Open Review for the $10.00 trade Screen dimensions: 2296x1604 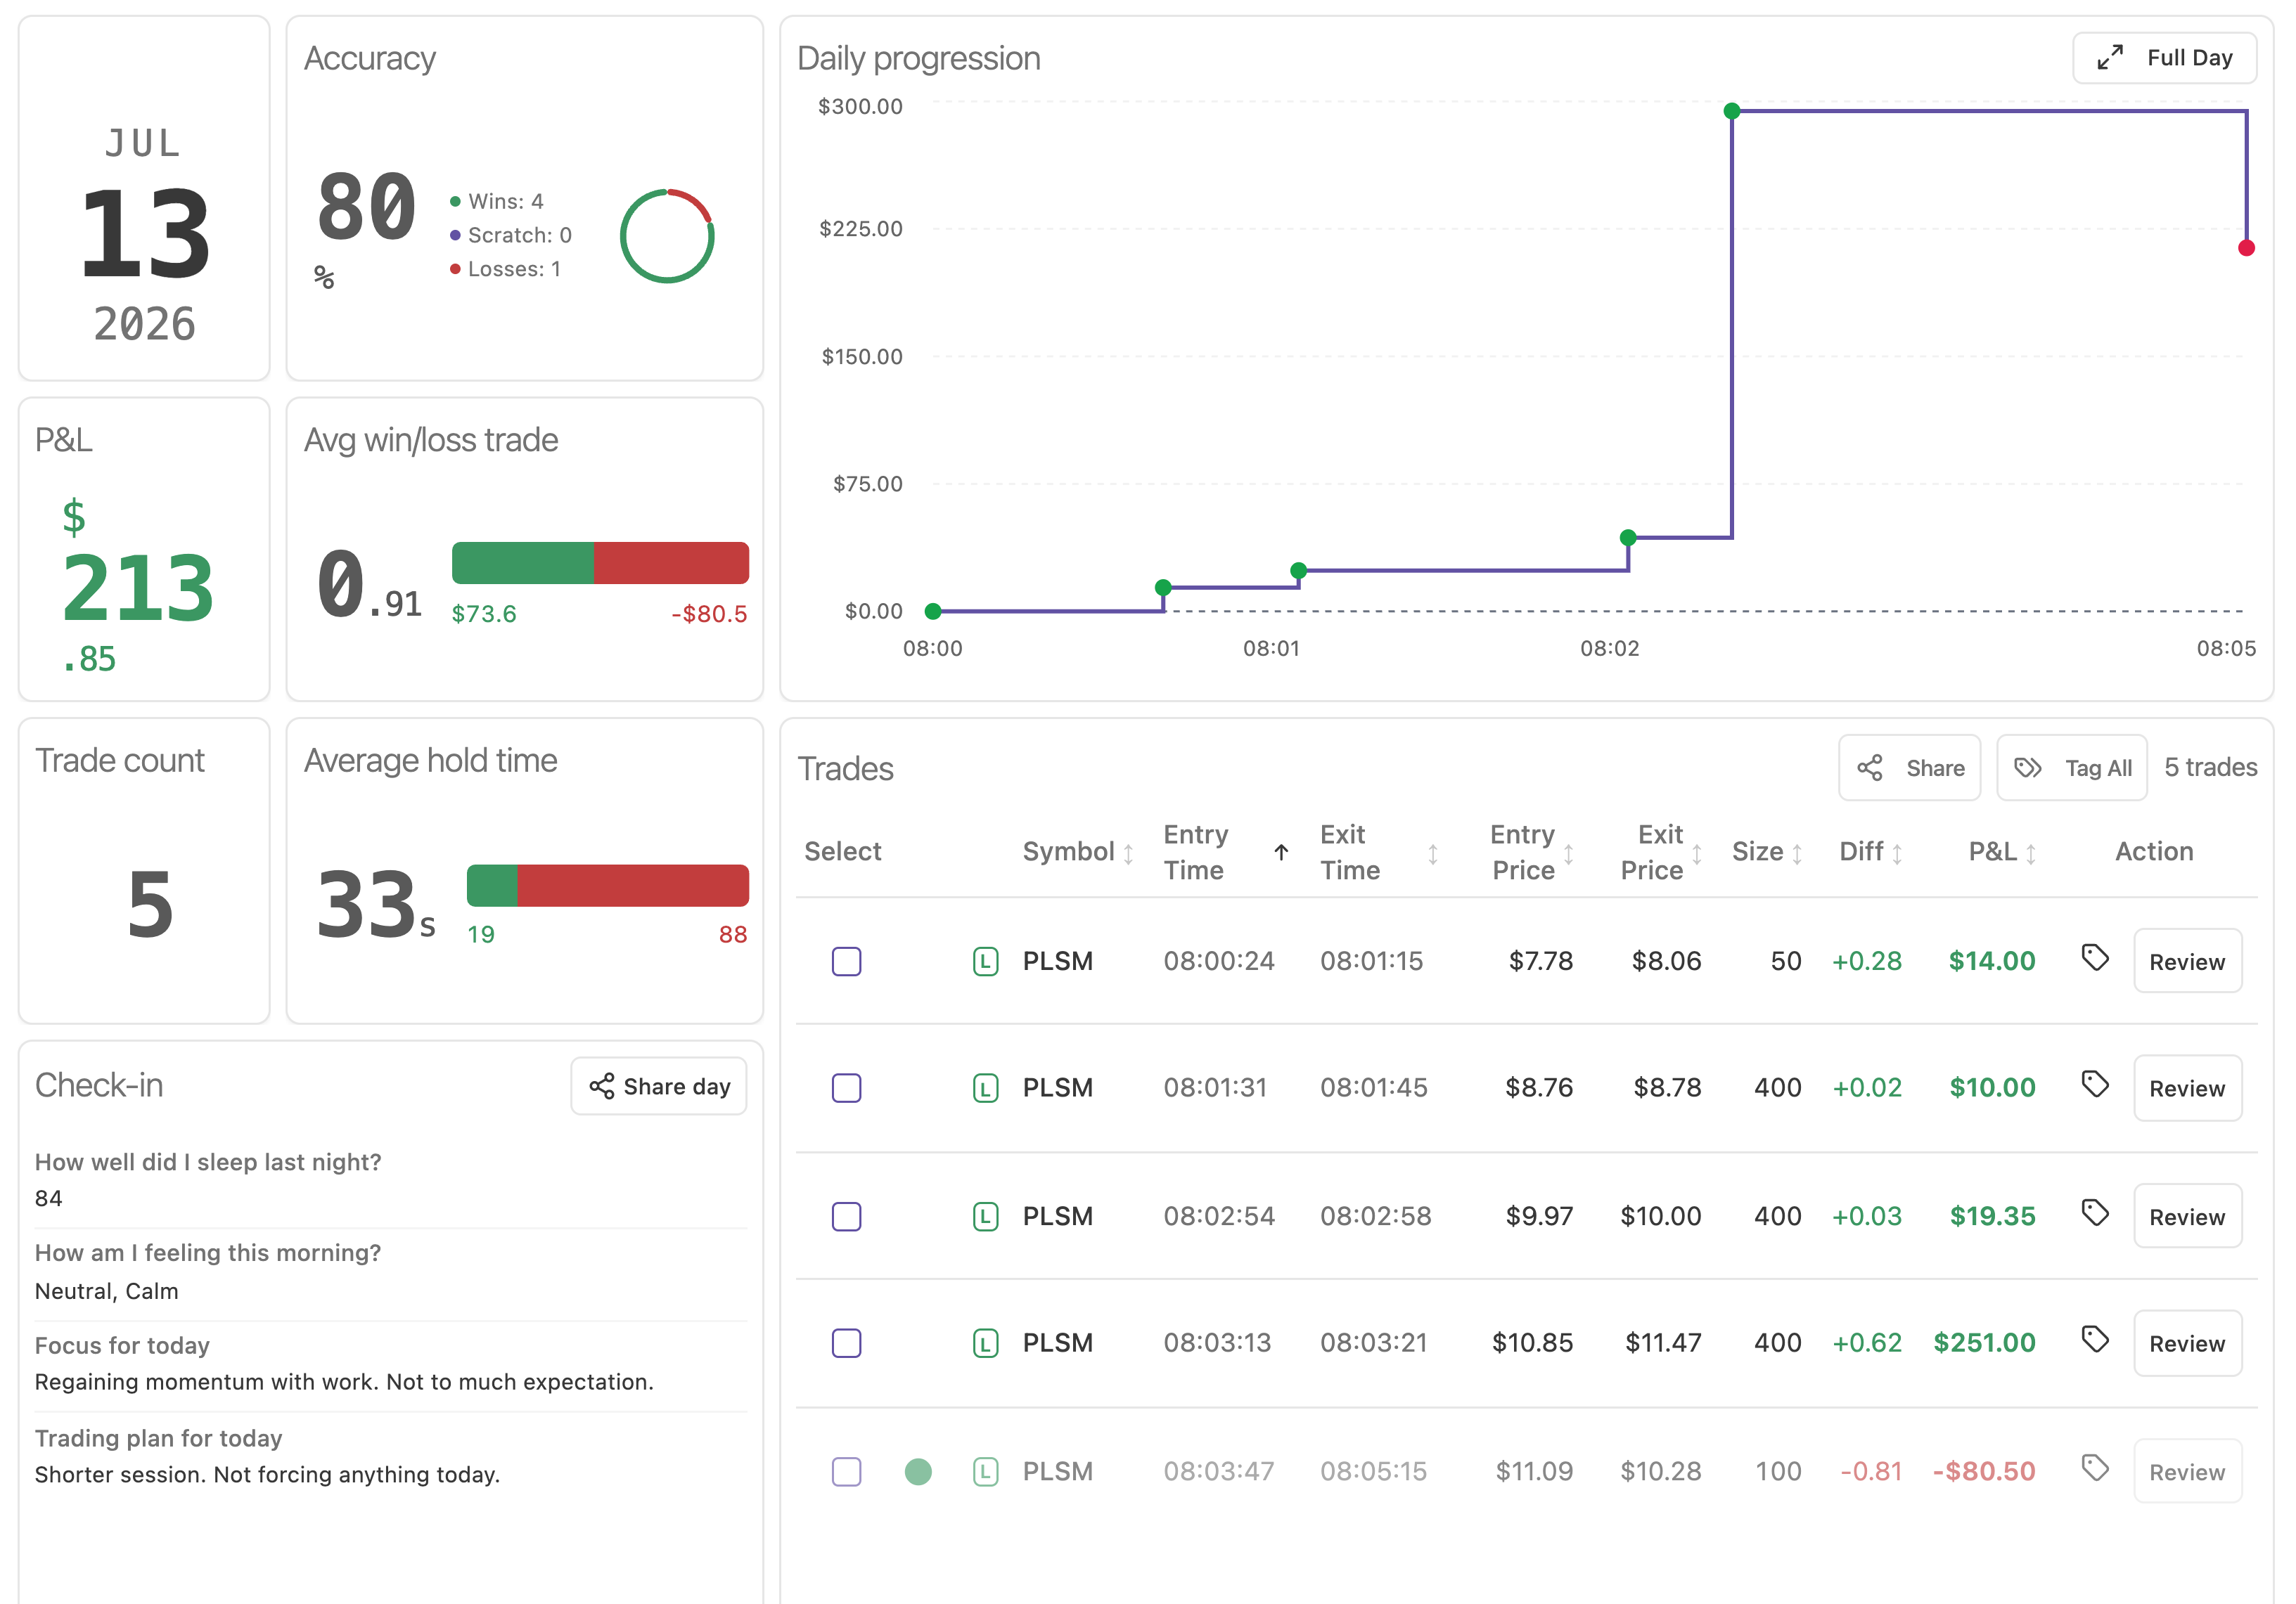2186,1088
